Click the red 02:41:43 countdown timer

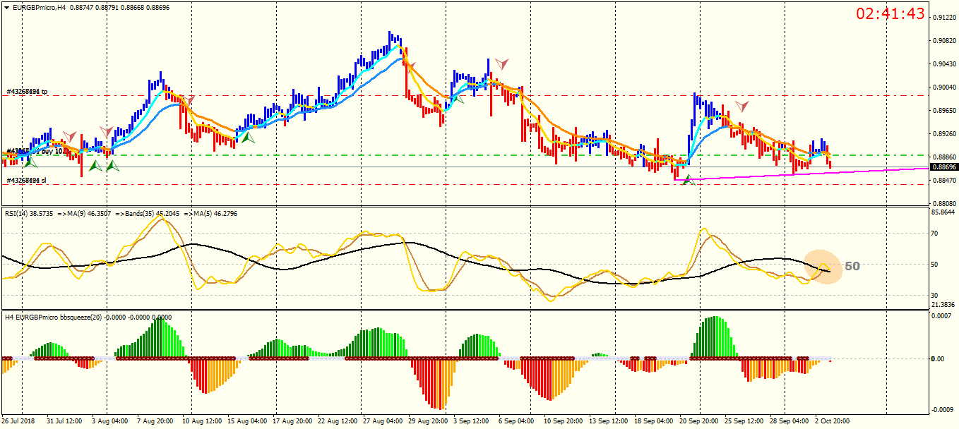tap(890, 13)
